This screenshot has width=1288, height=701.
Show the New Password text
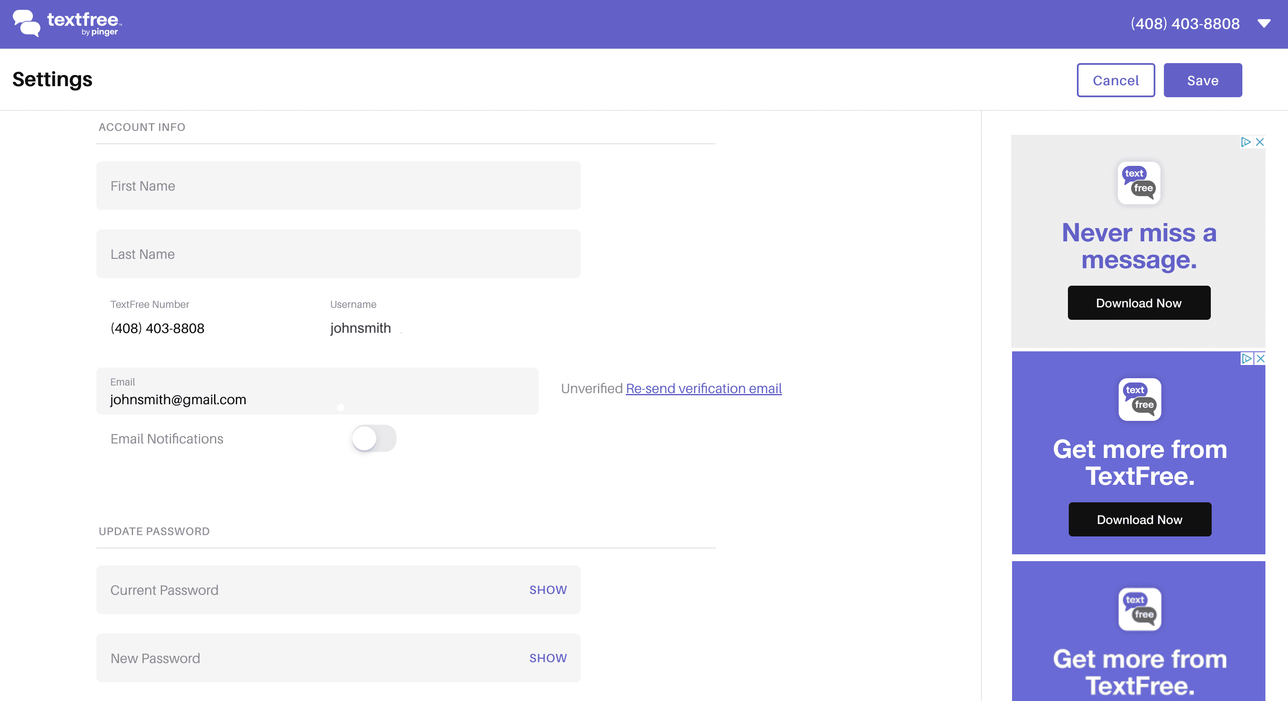(548, 658)
